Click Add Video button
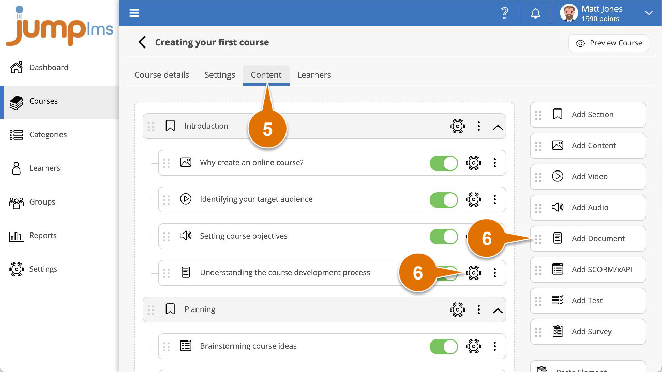Viewport: 662px width, 372px height. click(588, 177)
